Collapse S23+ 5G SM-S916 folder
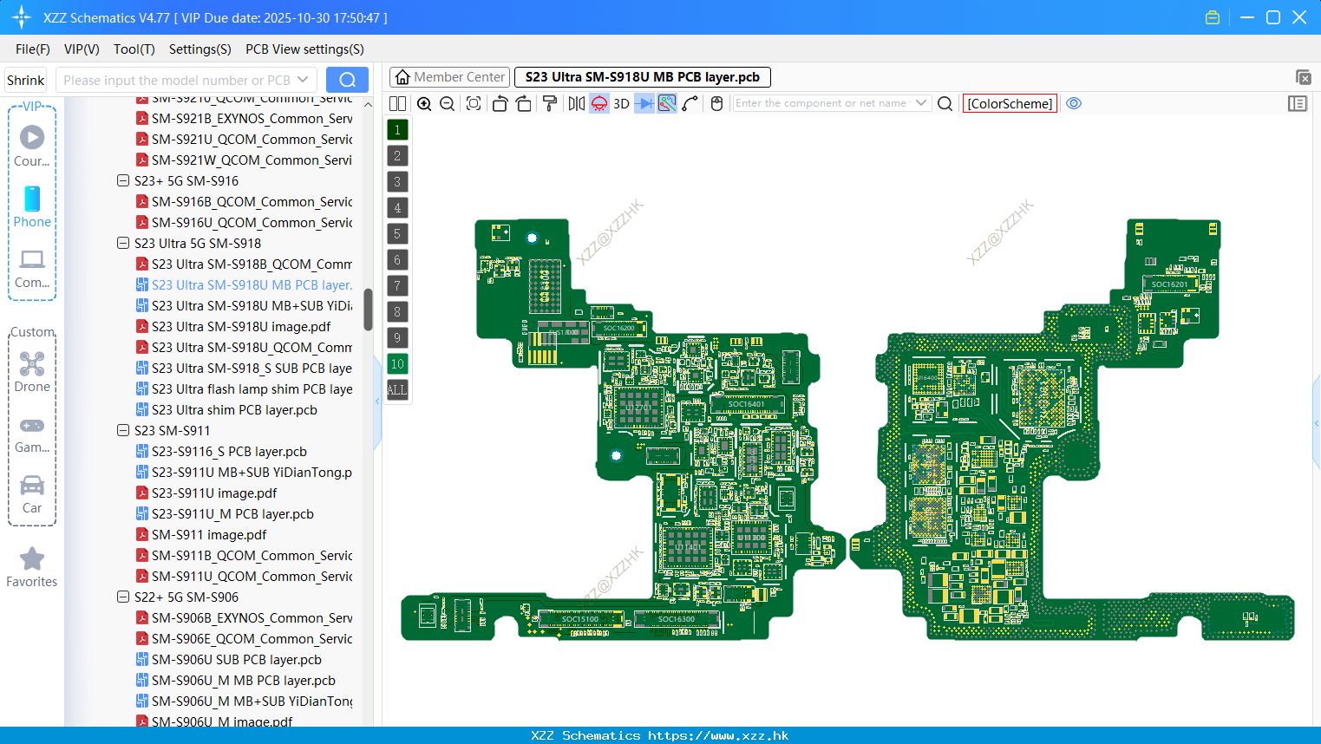This screenshot has width=1321, height=744. [123, 181]
